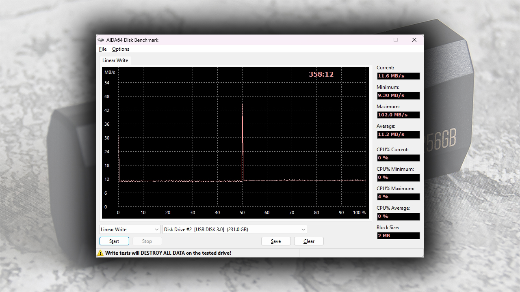Click the CPU% Maximum value 4 %
The width and height of the screenshot is (520, 292).
[398, 197]
